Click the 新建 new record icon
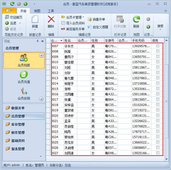Image resolution: width=171 pixels, height=170 pixels. (x=35, y=19)
